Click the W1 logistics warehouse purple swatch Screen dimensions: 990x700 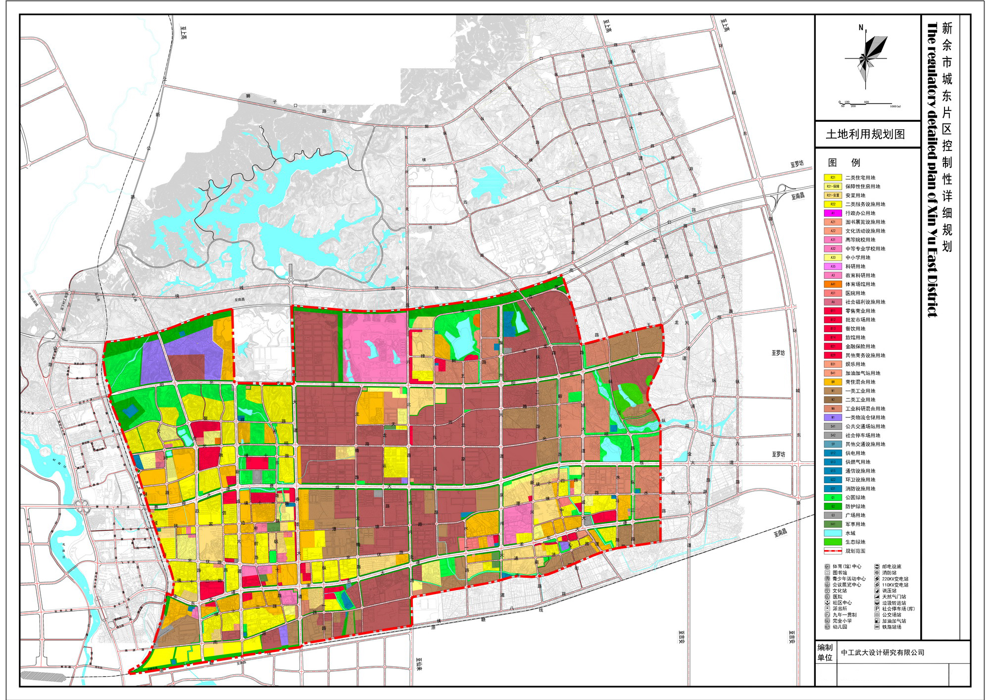click(x=833, y=417)
